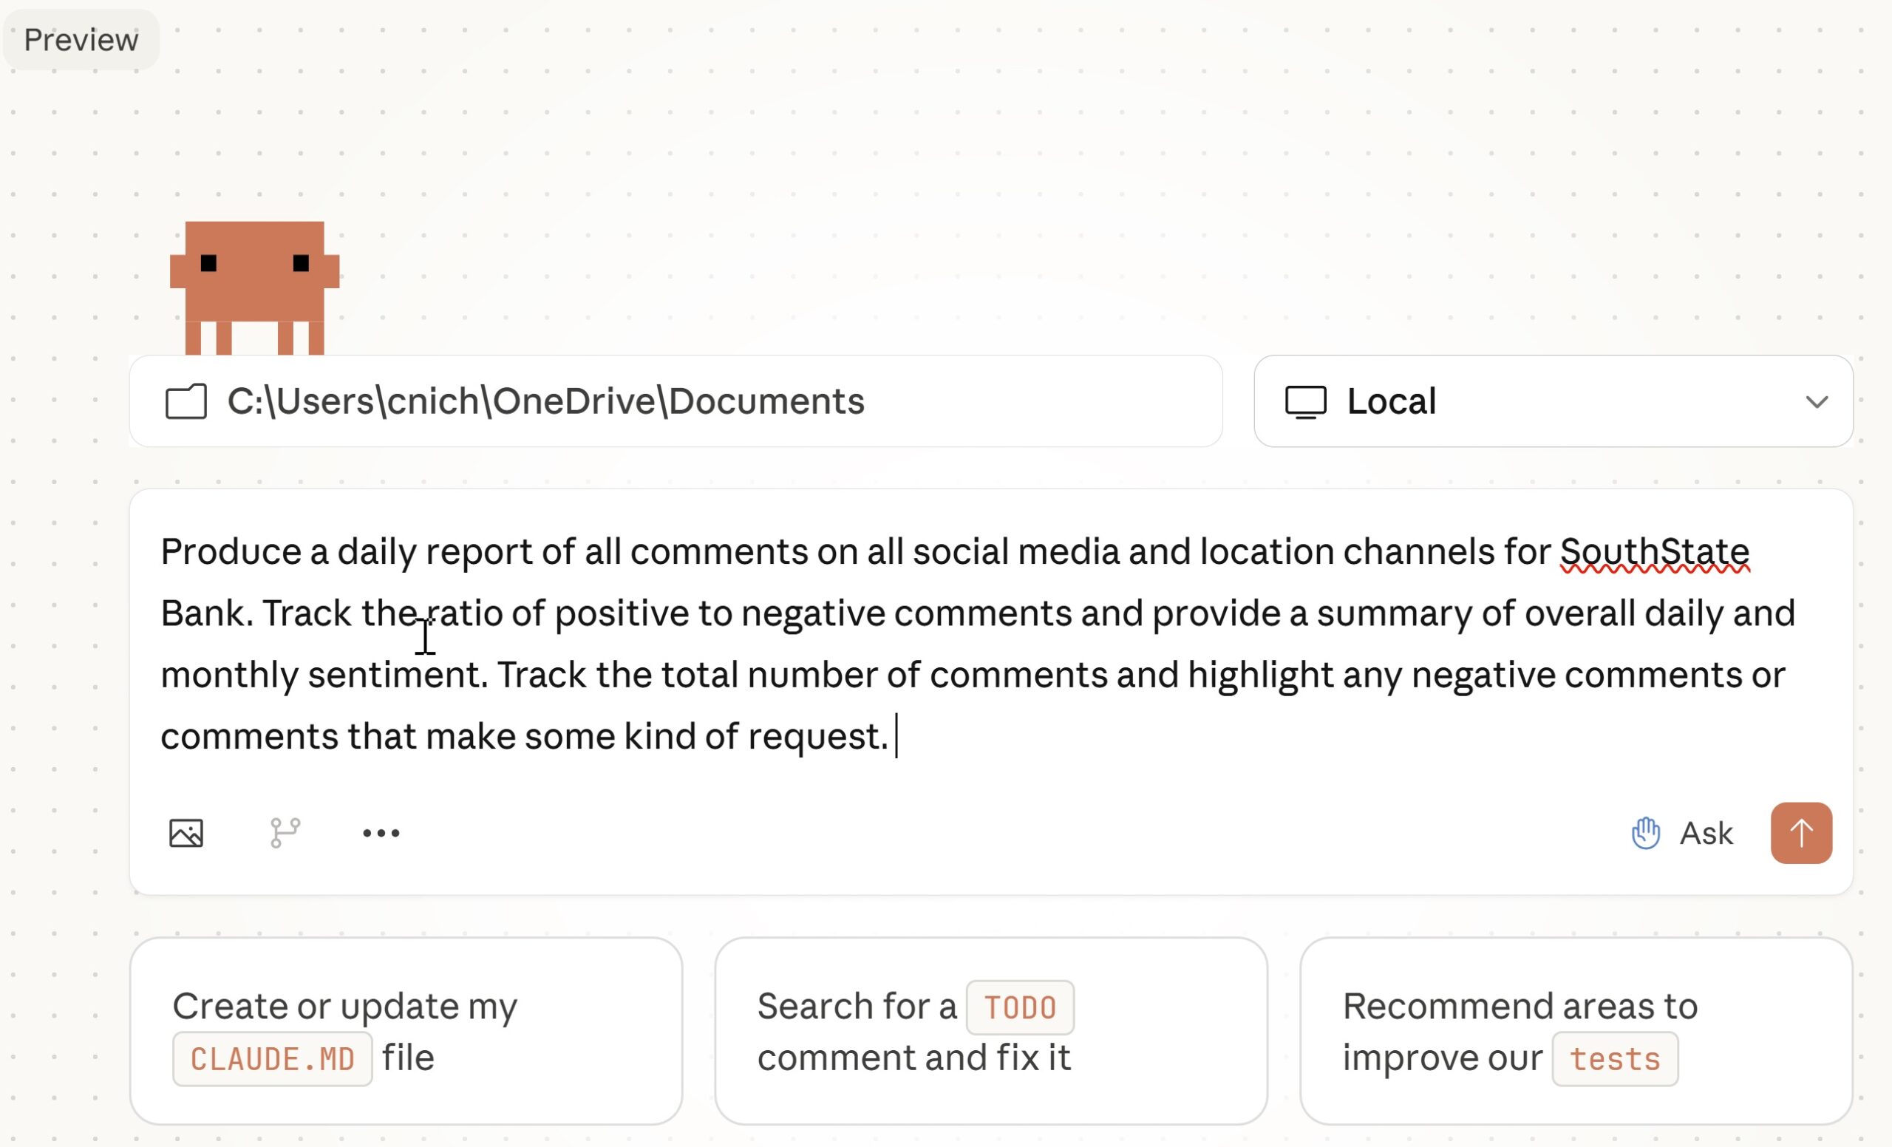Open the three-dots more options menu
The image size is (1892, 1147).
381,833
